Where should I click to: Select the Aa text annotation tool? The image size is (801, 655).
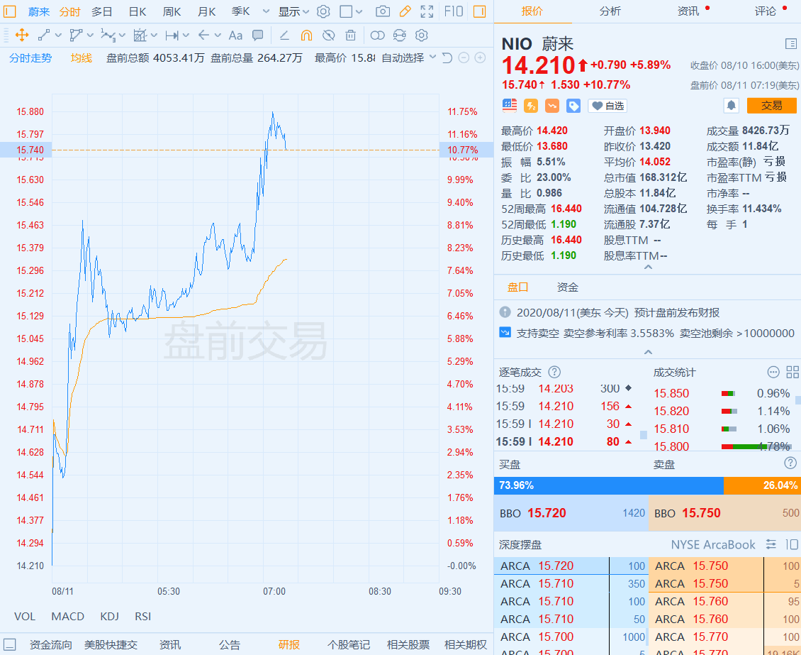point(235,35)
